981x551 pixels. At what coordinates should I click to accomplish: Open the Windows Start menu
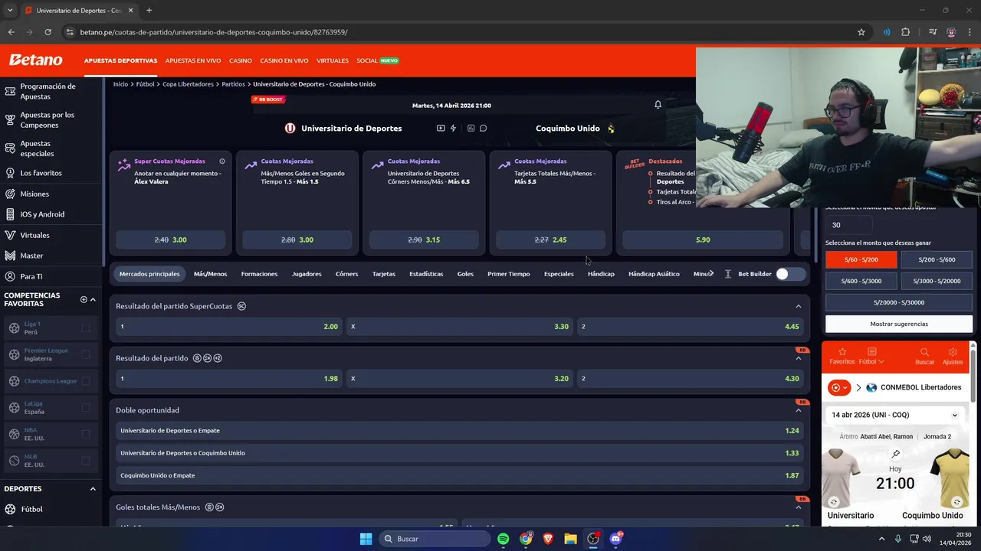click(366, 539)
